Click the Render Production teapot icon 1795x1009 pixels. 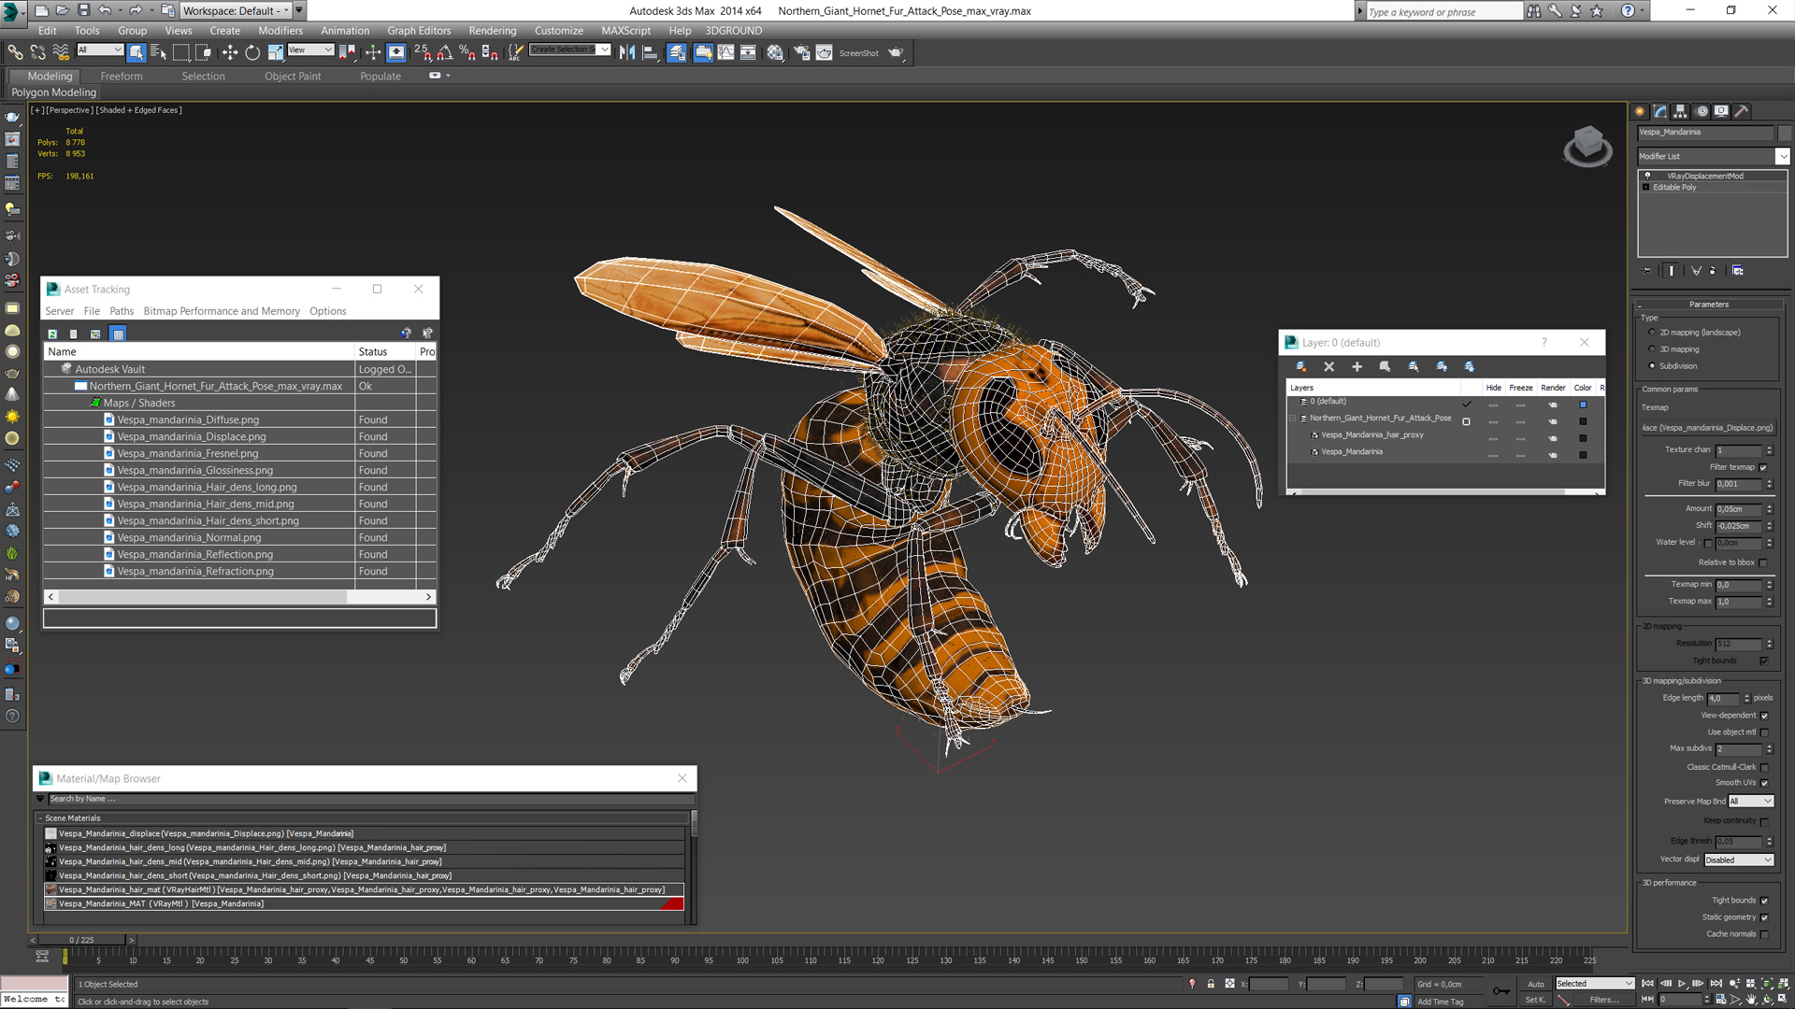(x=896, y=53)
